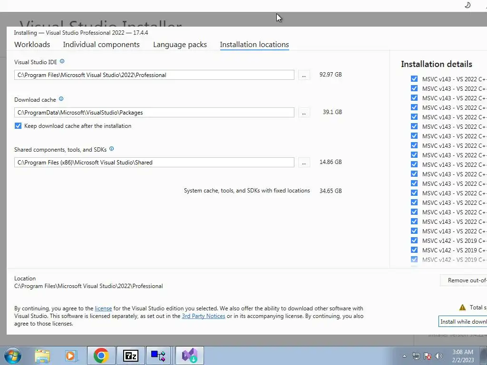
Task: Open the 3rd Party Notices link
Action: pyautogui.click(x=204, y=316)
